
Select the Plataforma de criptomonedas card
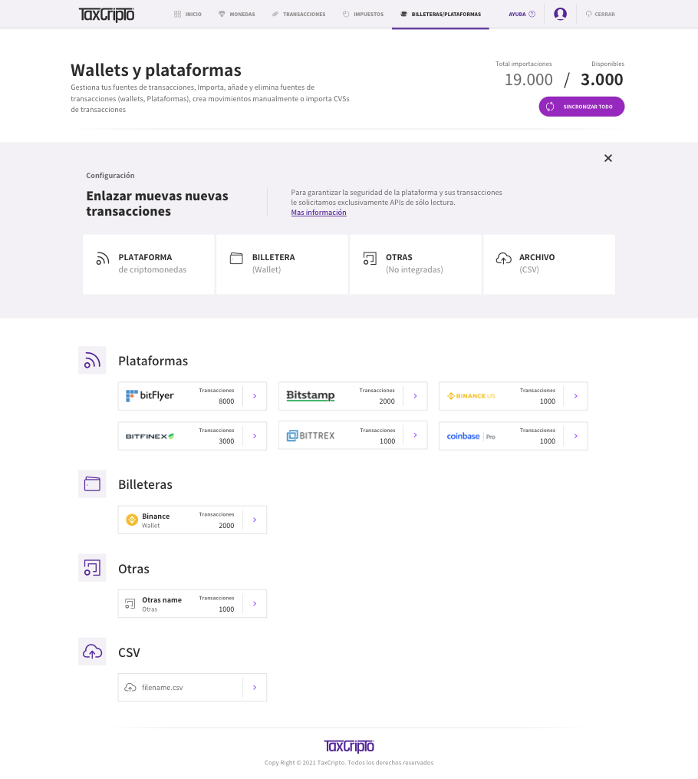(148, 264)
